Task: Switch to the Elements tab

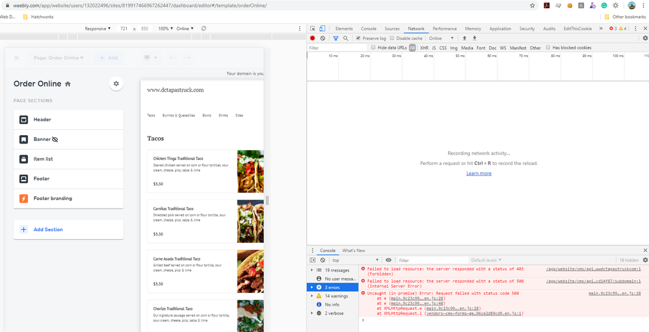Action: (343, 29)
